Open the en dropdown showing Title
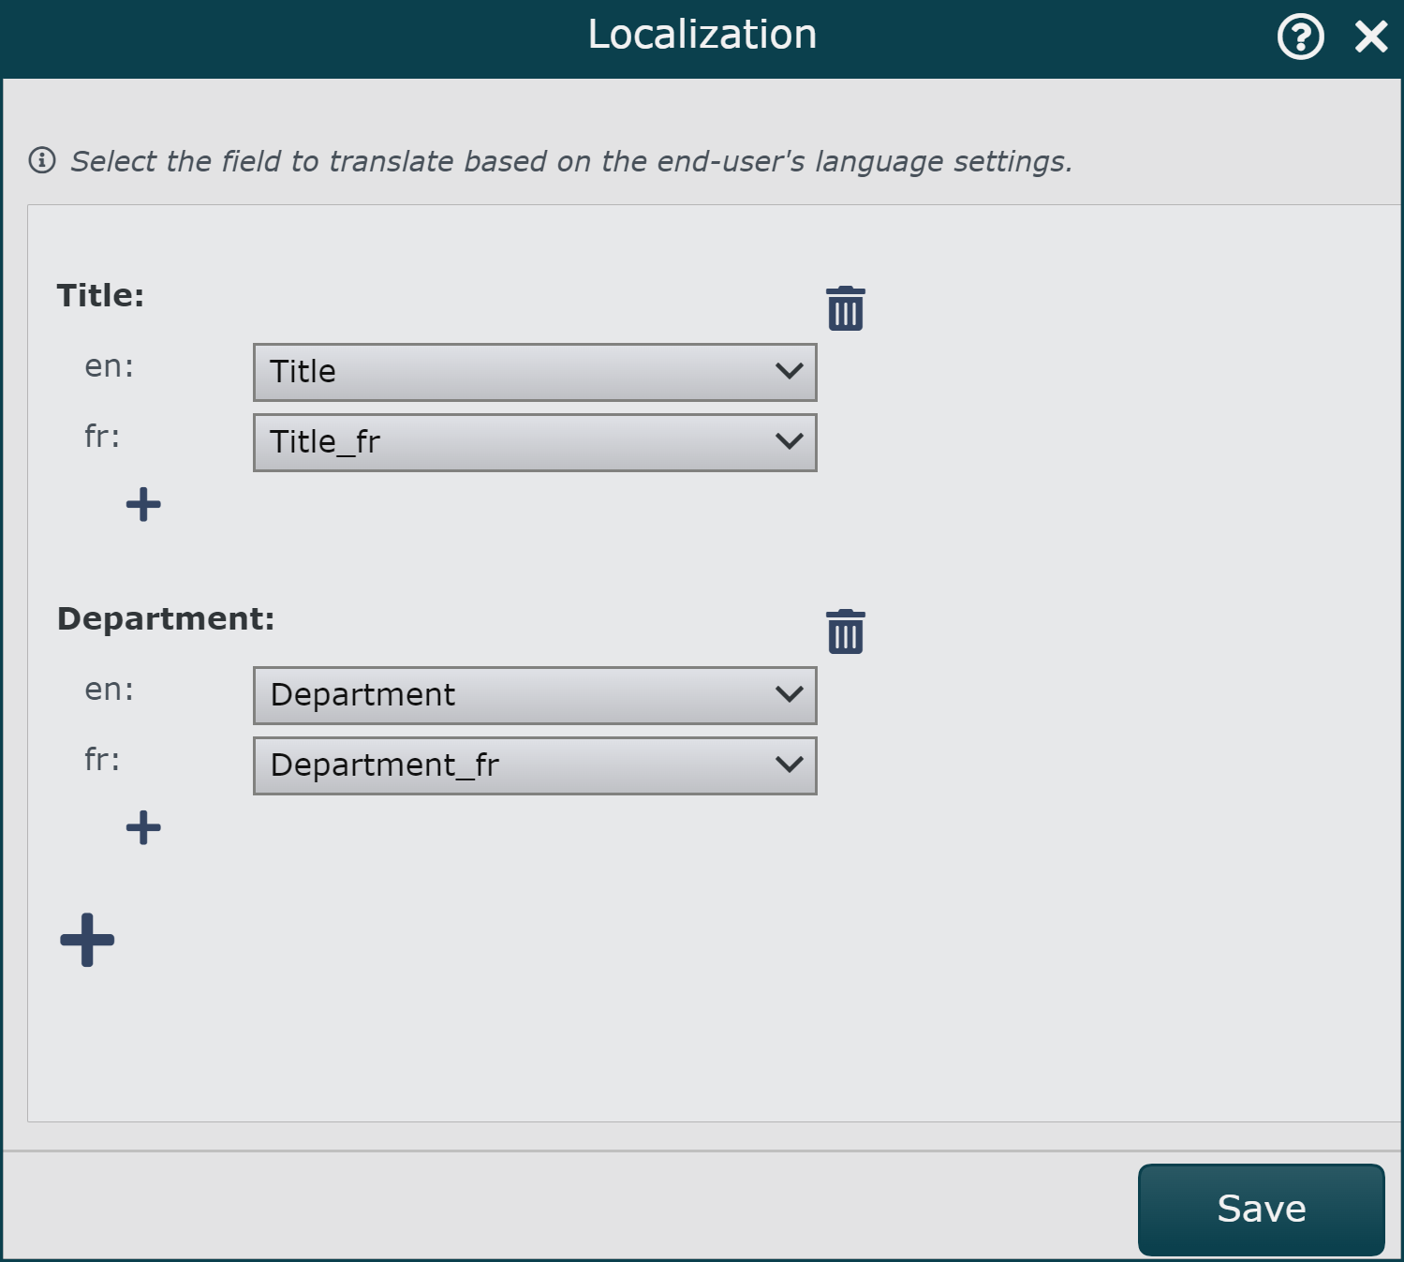Screen dimensions: 1404x1262 pyautogui.click(x=535, y=372)
